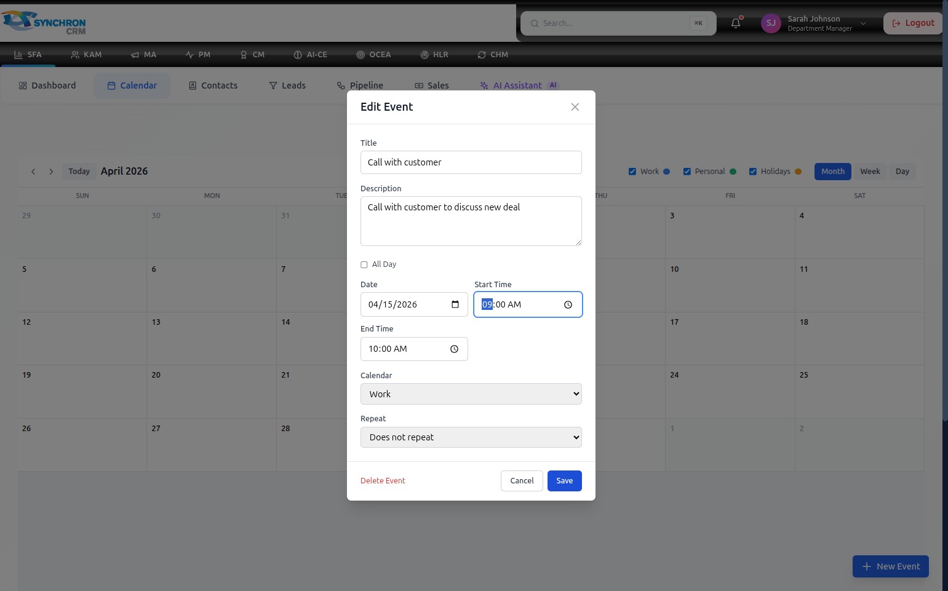This screenshot has width=948, height=591.
Task: Create a New Event
Action: (x=891, y=566)
